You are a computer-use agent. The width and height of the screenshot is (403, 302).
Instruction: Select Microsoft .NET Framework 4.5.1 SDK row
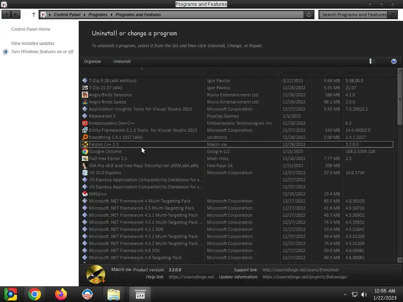(x=237, y=229)
